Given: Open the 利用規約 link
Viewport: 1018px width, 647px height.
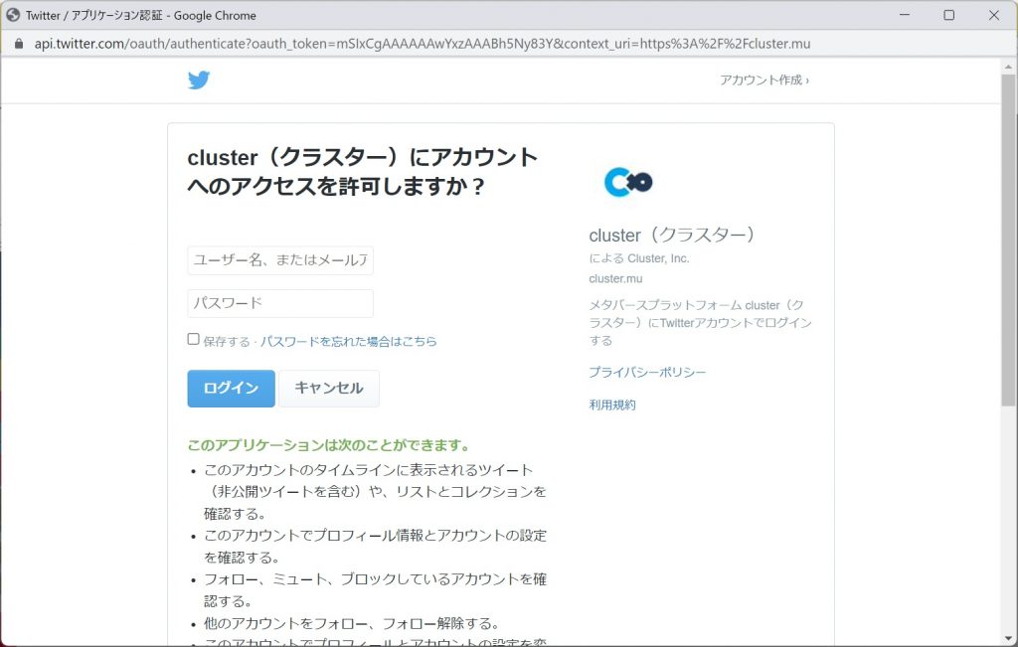Looking at the screenshot, I should [x=612, y=404].
